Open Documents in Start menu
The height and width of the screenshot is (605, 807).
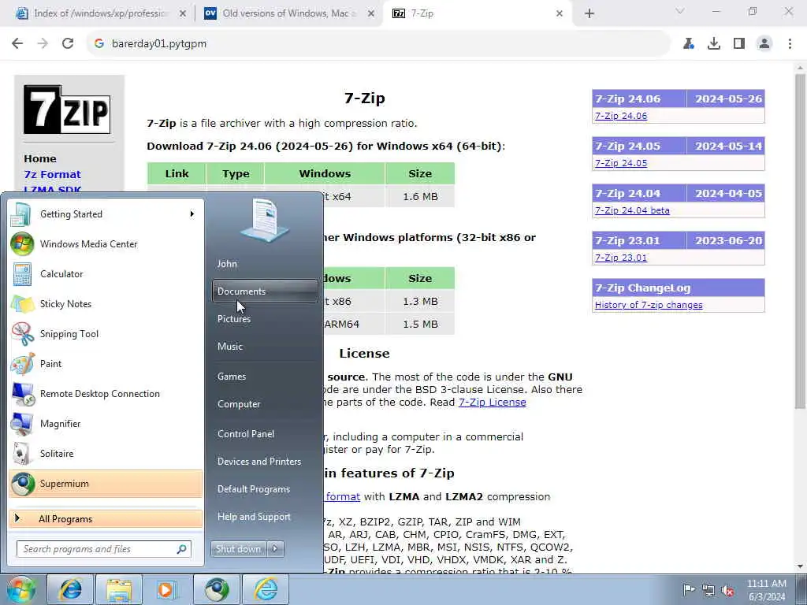[265, 291]
